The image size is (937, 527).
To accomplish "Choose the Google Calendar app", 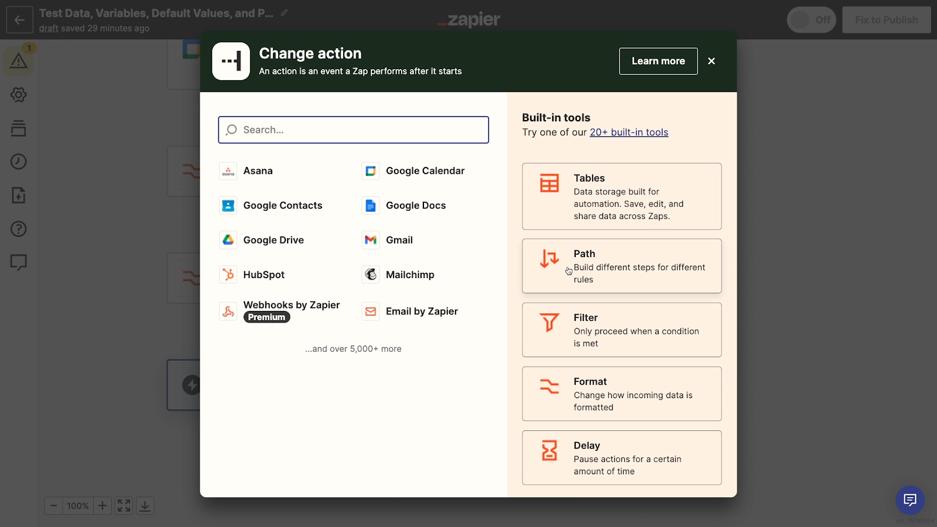I will point(413,171).
